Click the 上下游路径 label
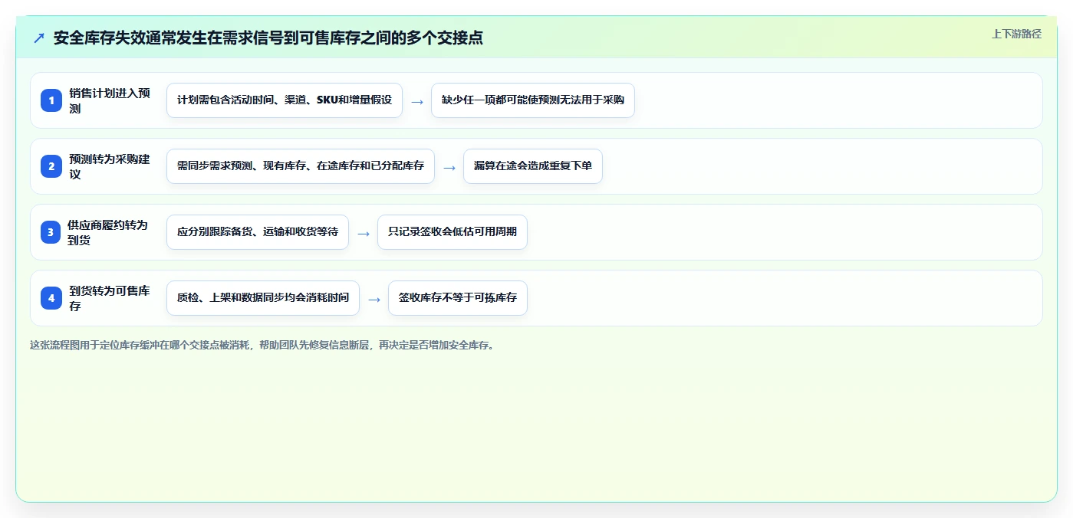This screenshot has height=518, width=1073. pos(1016,34)
